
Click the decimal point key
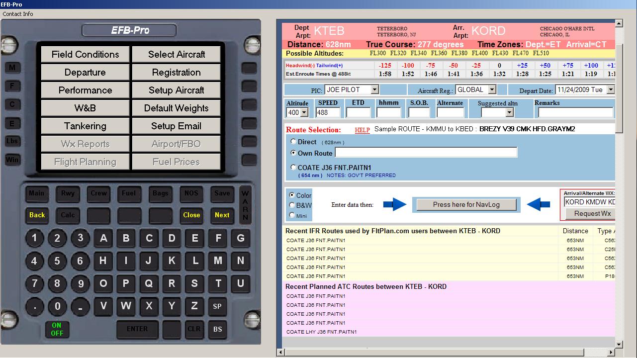click(34, 306)
